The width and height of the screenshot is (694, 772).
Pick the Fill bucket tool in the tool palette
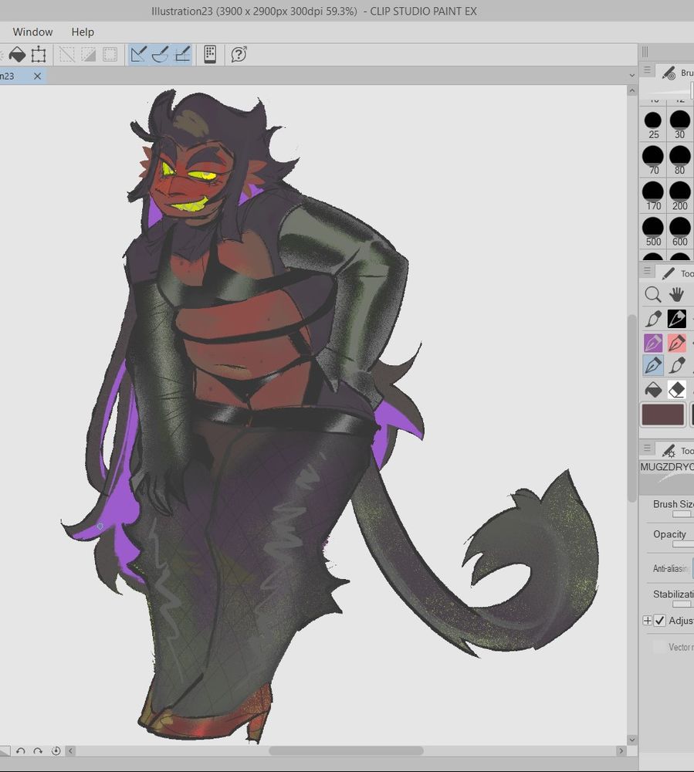coord(653,390)
